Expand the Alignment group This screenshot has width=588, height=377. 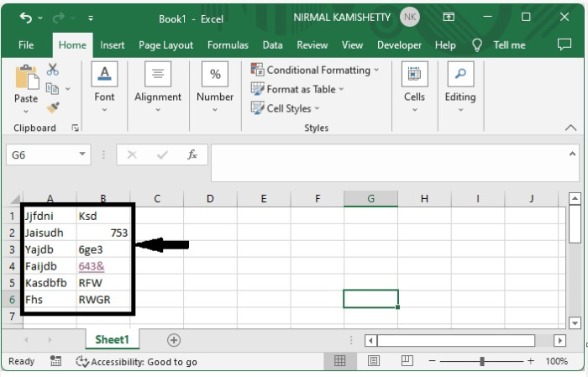[158, 88]
